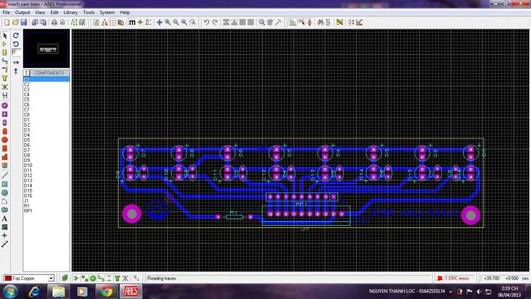
Task: Open the Top Copper layer dropdown
Action: 51,278
